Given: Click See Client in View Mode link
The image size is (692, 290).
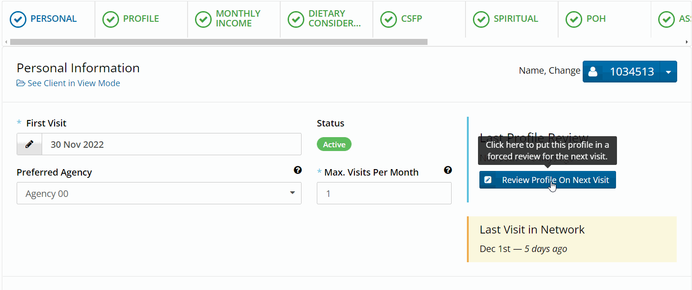Looking at the screenshot, I should pyautogui.click(x=73, y=83).
